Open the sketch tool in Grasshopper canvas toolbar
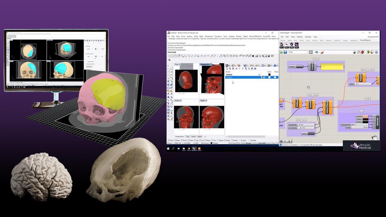The width and height of the screenshot is (386, 217). (x=322, y=52)
